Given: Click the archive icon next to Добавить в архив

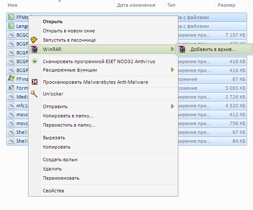Looking at the screenshot, I should pyautogui.click(x=182, y=50).
